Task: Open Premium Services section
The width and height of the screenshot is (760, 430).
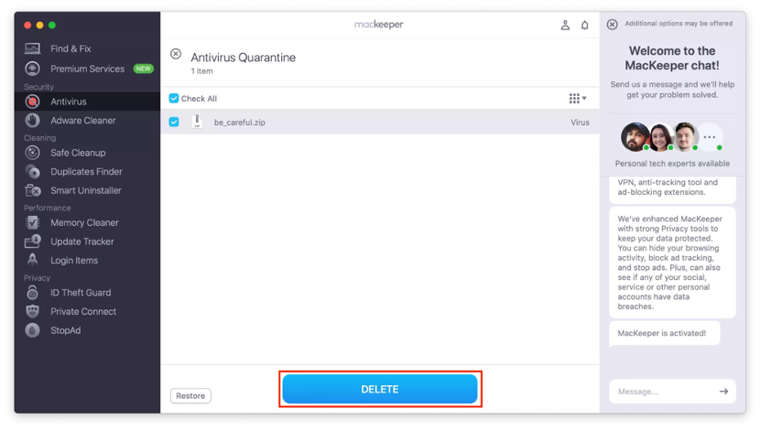Action: (x=87, y=69)
